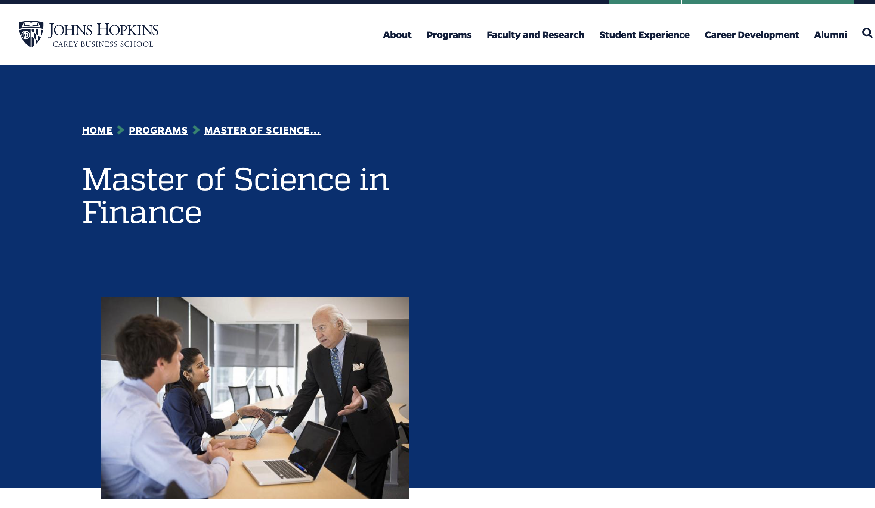875x508 pixels.
Task: Click the middle green utility bar at top
Action: 715,2
